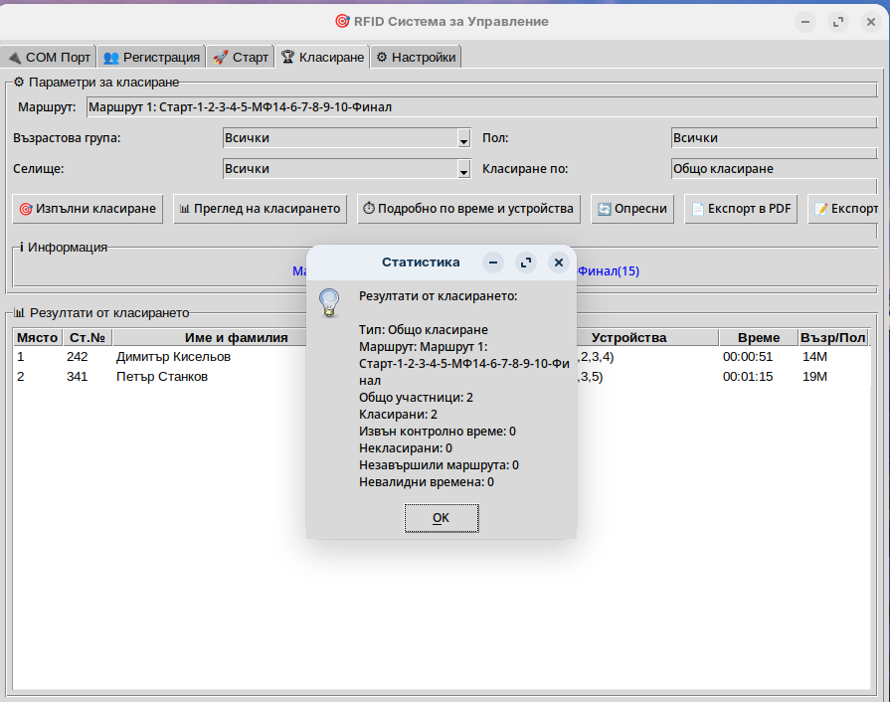The width and height of the screenshot is (890, 702).
Task: Click the target icon in window title
Action: [x=342, y=21]
